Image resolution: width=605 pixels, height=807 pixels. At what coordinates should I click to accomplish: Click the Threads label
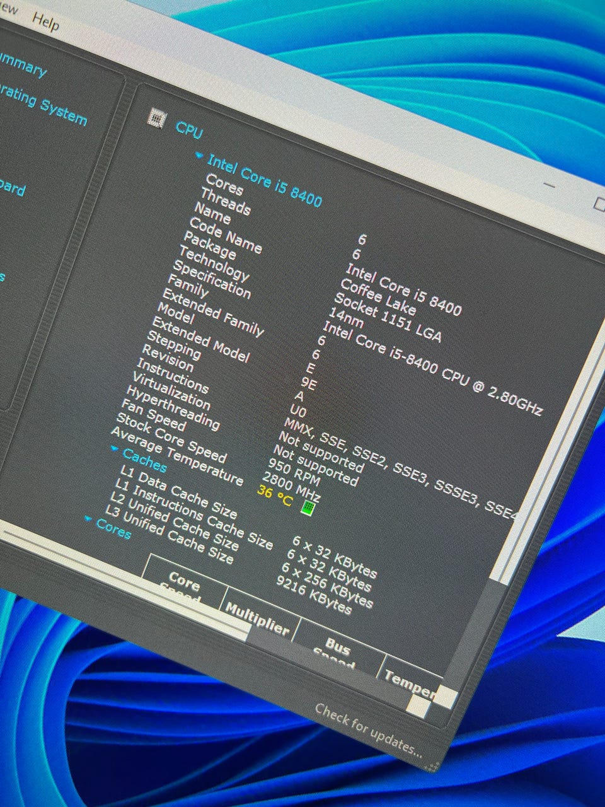click(x=226, y=201)
